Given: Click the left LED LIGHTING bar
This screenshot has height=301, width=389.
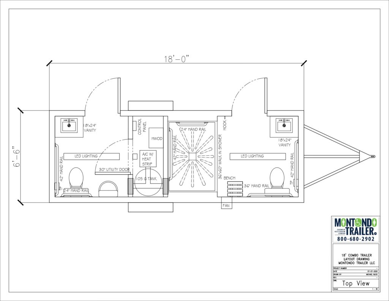Looking at the screenshot, I should pyautogui.click(x=91, y=156).
